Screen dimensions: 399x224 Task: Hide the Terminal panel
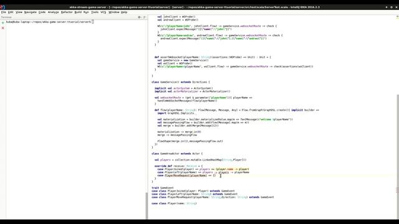[144, 17]
